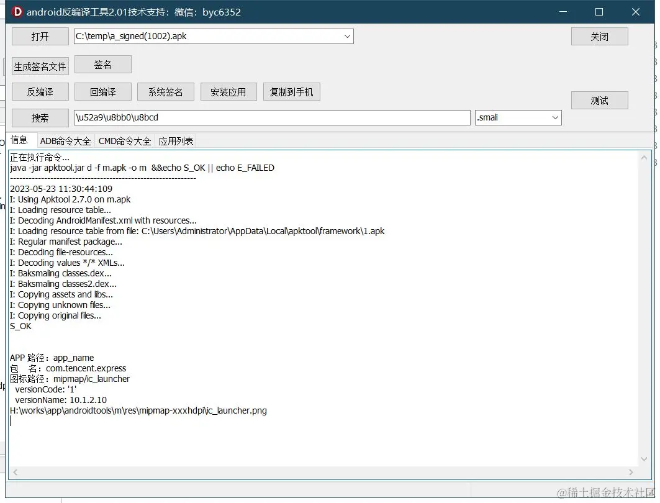Image resolution: width=660 pixels, height=503 pixels.
Task: Click the 图标路径 mipmap/ic_launcher line
Action: (70, 379)
